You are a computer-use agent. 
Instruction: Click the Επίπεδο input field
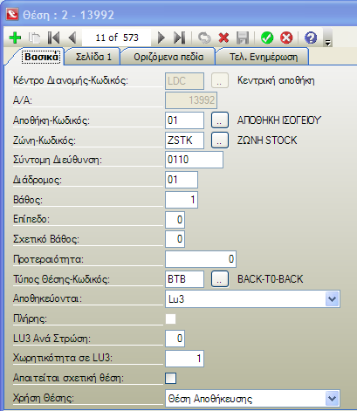pos(175,219)
